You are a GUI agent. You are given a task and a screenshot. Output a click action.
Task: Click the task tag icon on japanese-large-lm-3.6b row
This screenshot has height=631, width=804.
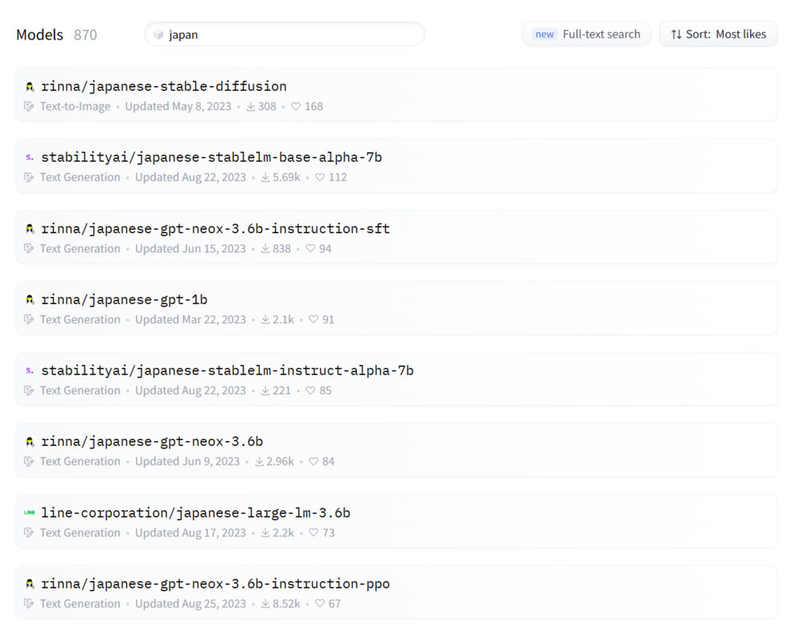click(x=29, y=533)
